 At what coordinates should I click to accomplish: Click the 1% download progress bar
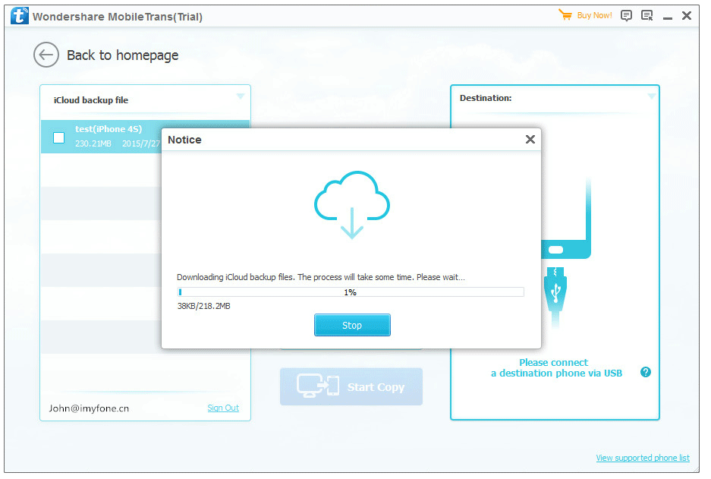click(x=351, y=292)
